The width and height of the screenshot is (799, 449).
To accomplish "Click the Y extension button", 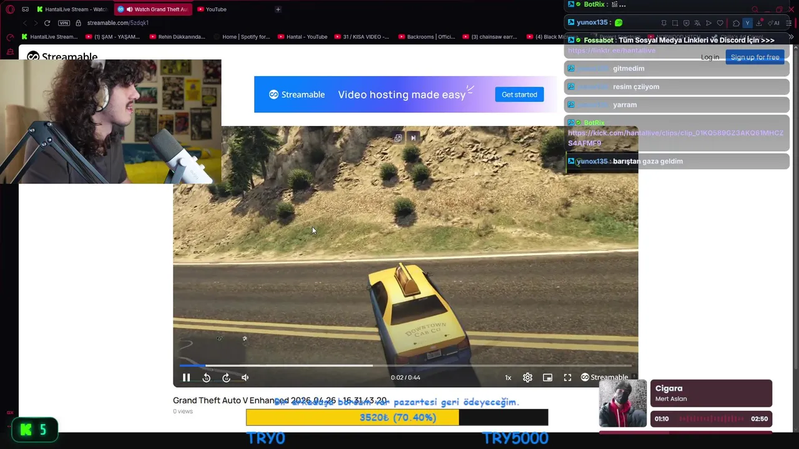I will coord(747,23).
